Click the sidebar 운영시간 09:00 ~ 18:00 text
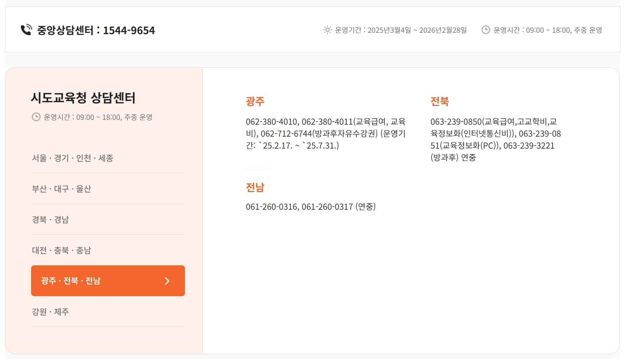 (x=98, y=117)
